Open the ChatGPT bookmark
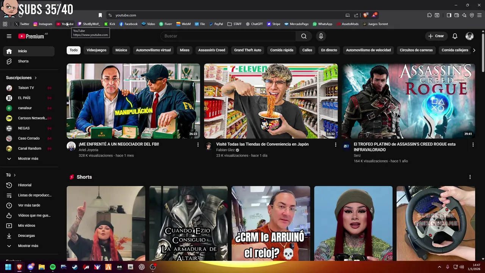Screen dimensions: 485x273 coord(254,24)
